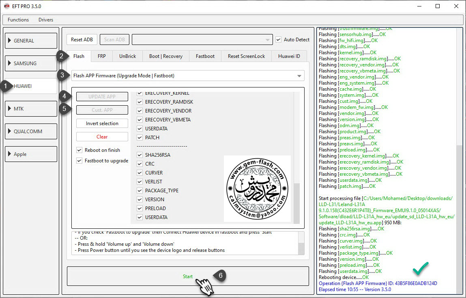Screen dimensions: 466x298
Task: Open the QUALCOMM section
Action: click(31, 132)
